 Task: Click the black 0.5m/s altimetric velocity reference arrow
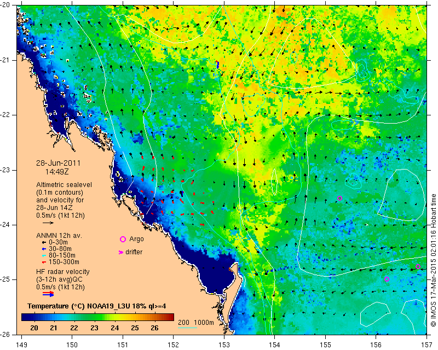pyautogui.click(x=48, y=223)
